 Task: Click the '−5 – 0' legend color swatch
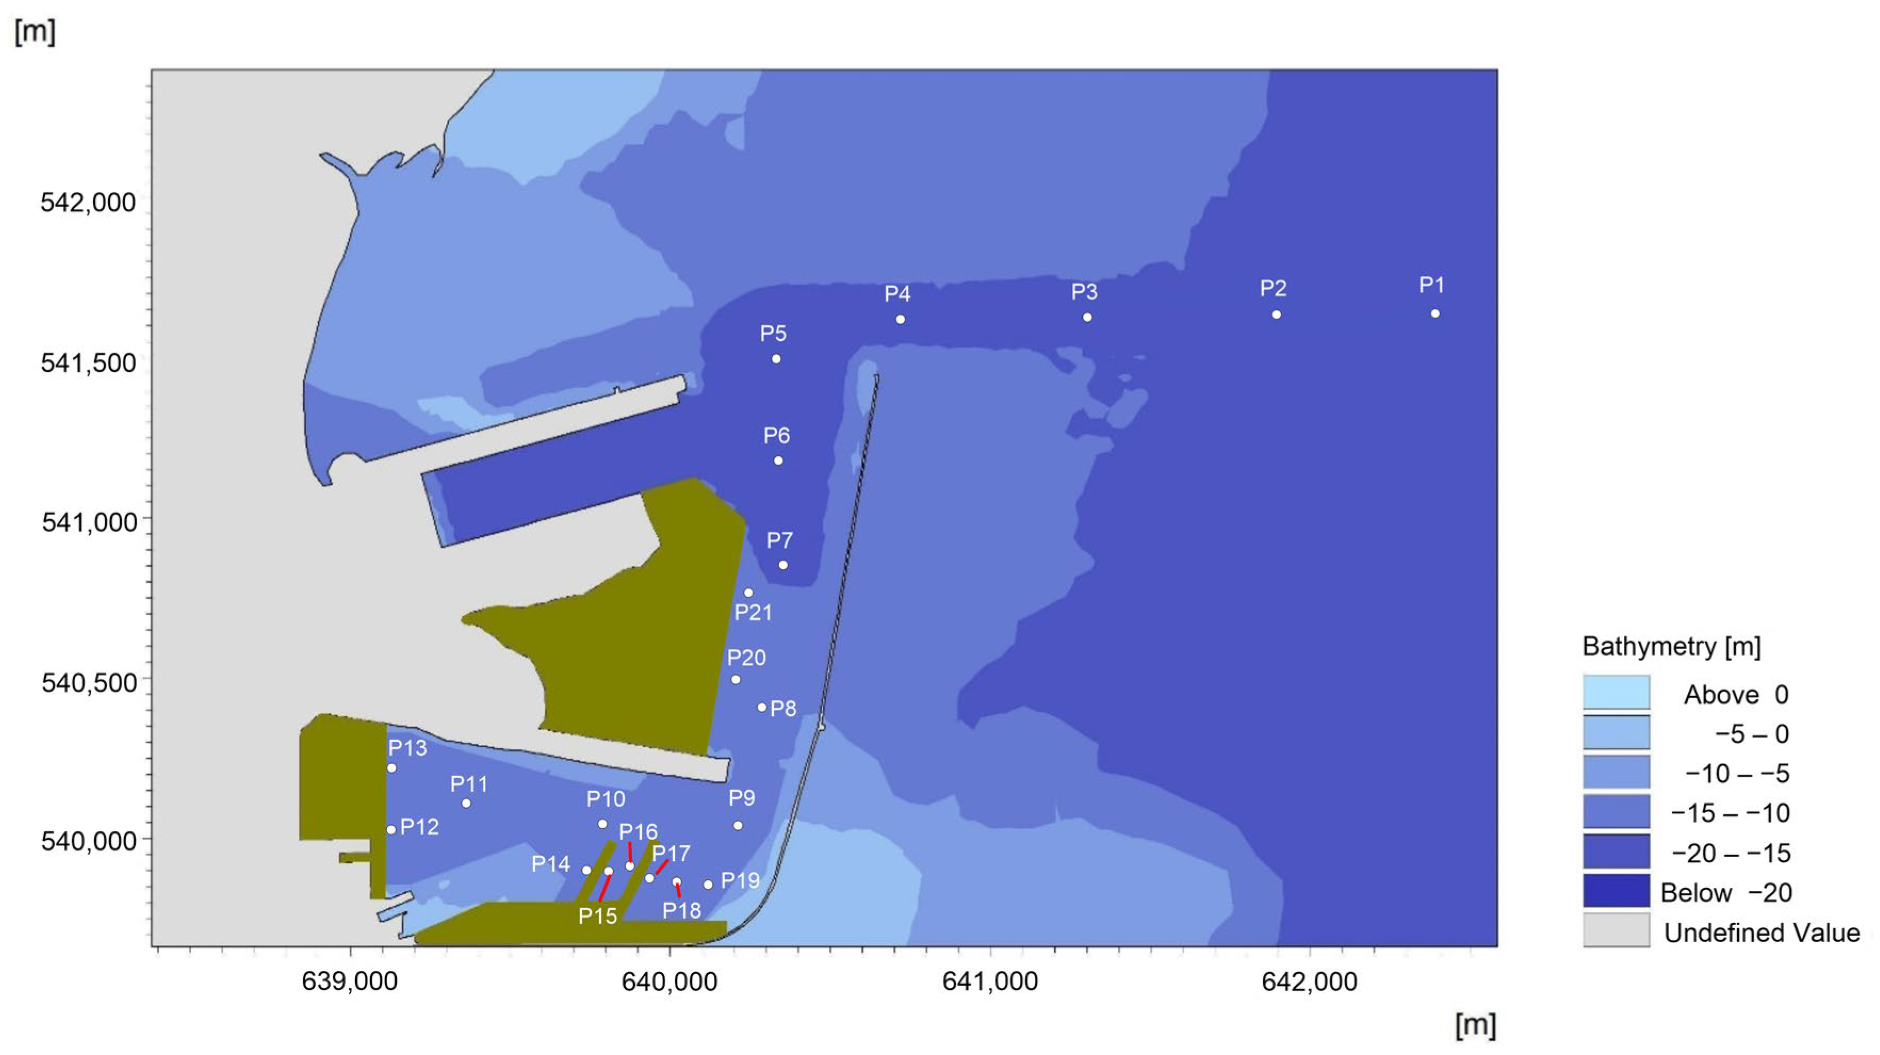pos(1616,732)
